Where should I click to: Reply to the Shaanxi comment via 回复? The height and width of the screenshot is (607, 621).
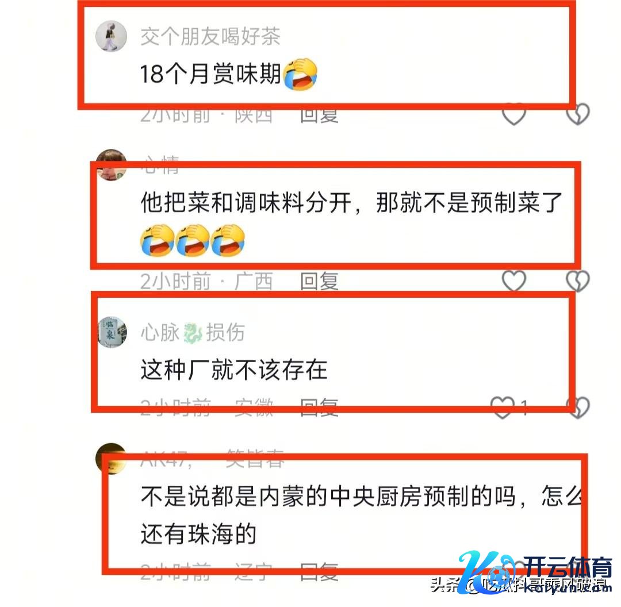click(319, 115)
